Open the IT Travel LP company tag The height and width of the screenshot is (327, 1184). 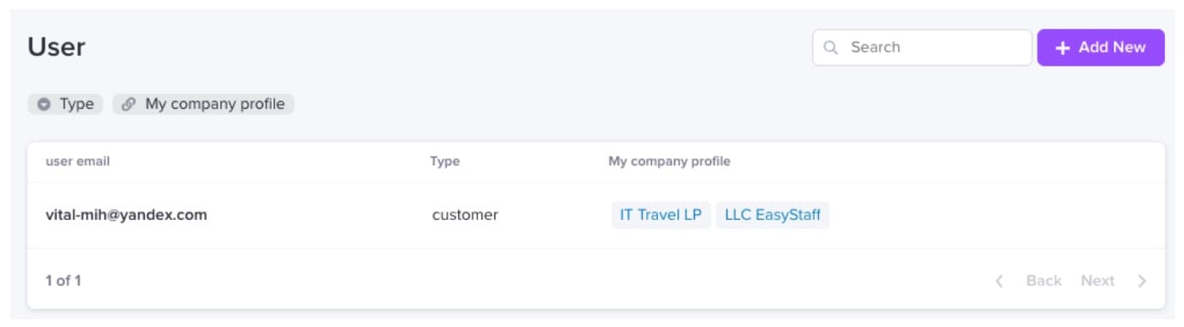click(x=661, y=215)
